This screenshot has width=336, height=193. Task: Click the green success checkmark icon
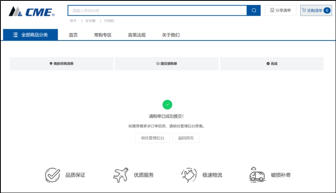(x=167, y=105)
